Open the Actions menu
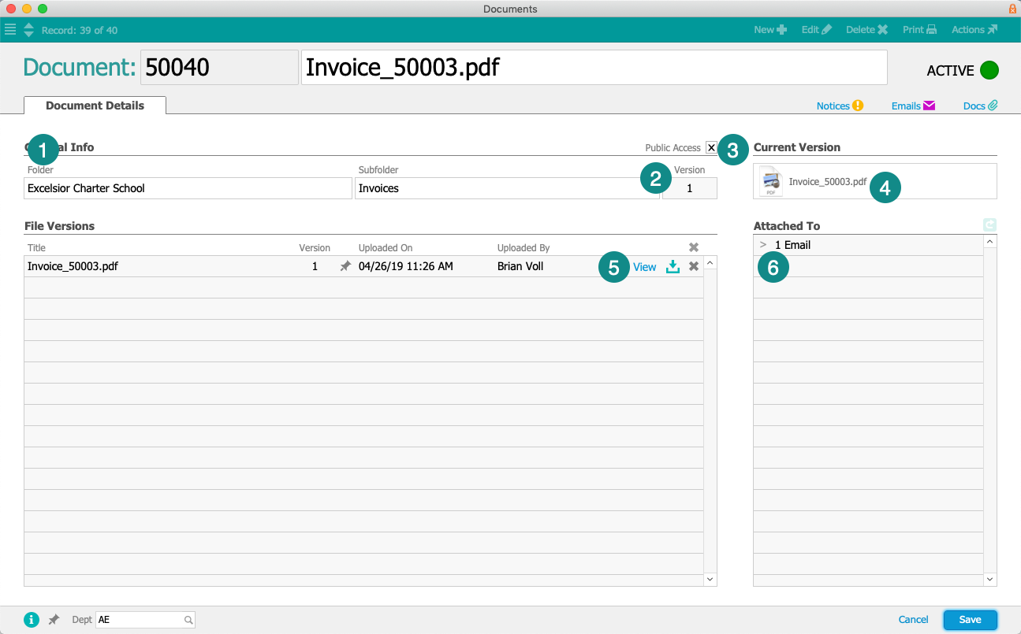The height and width of the screenshot is (634, 1021). [974, 30]
